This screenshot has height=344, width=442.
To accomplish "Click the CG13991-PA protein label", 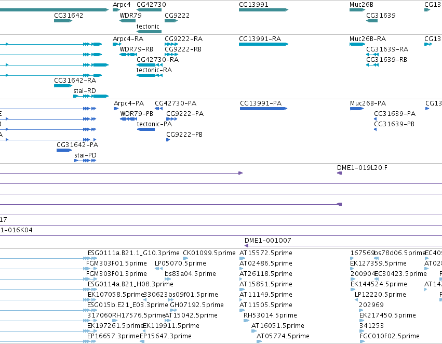I will pyautogui.click(x=261, y=103).
